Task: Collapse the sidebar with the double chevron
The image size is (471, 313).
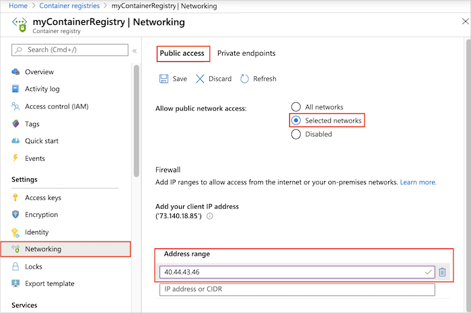Action: point(135,50)
